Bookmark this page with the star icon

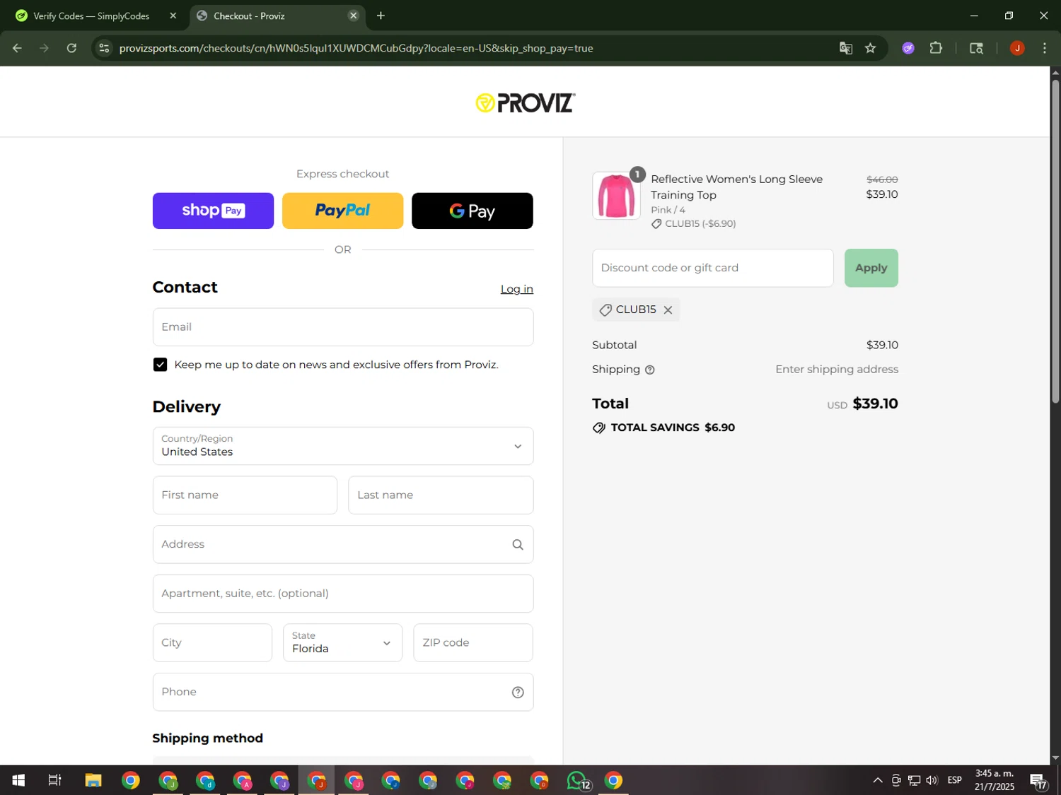(871, 48)
